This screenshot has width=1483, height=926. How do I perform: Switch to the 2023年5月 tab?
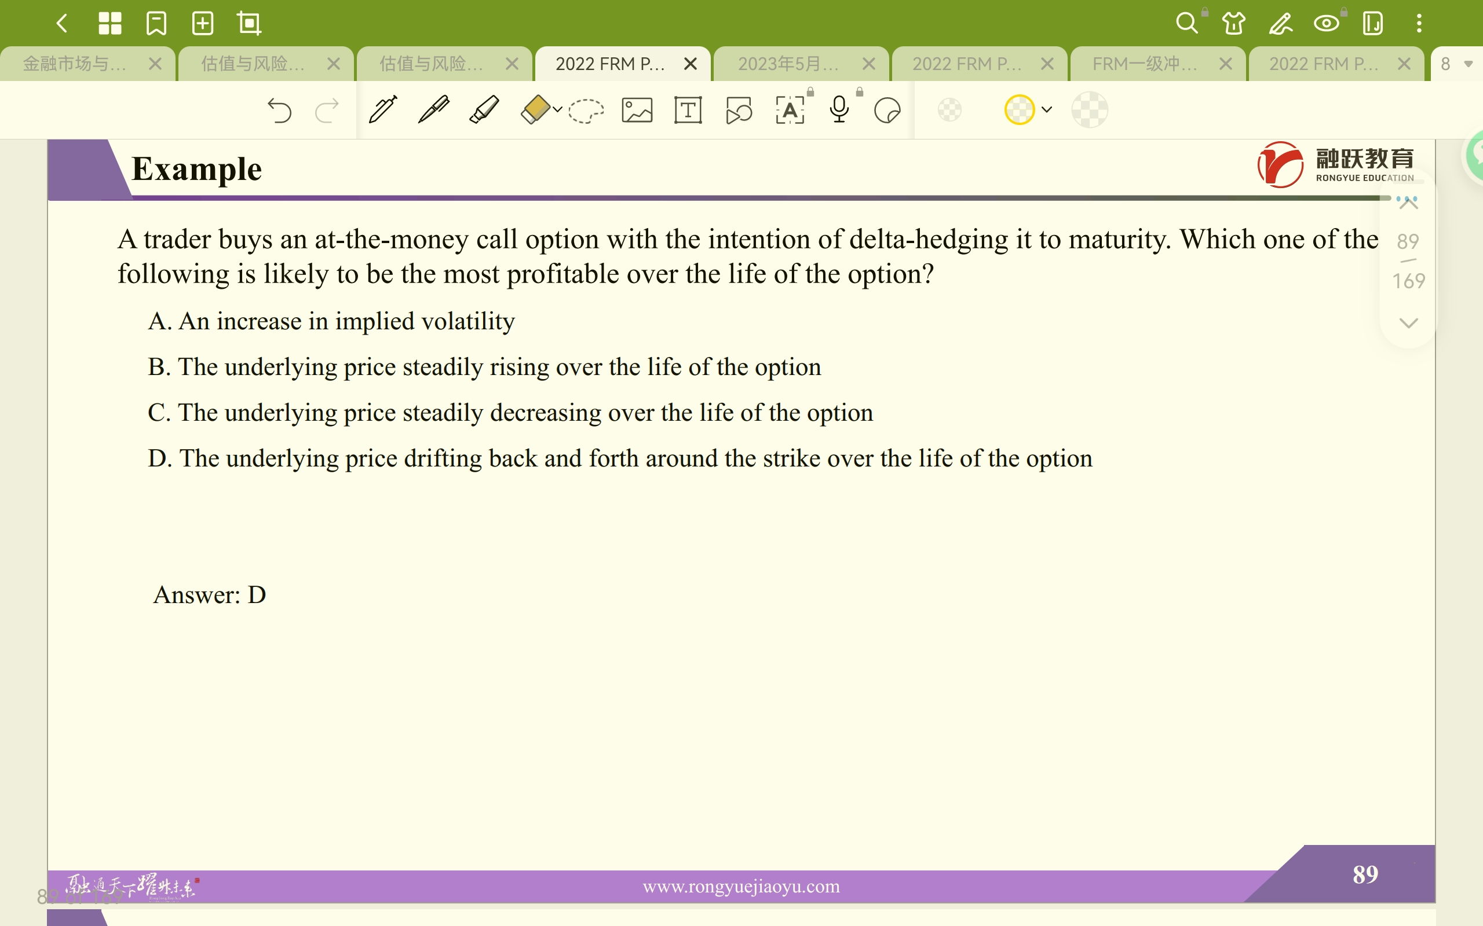[x=787, y=64]
